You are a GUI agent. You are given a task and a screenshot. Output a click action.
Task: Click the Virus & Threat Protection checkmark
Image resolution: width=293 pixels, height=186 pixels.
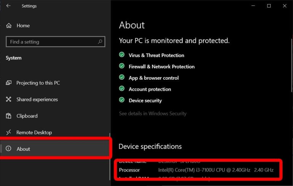point(122,55)
